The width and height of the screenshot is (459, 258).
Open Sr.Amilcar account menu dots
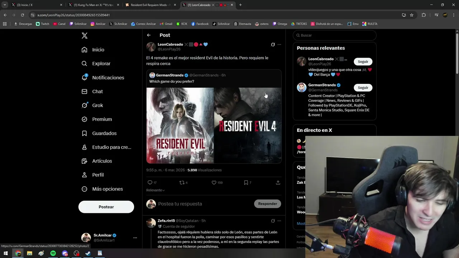pos(135,238)
